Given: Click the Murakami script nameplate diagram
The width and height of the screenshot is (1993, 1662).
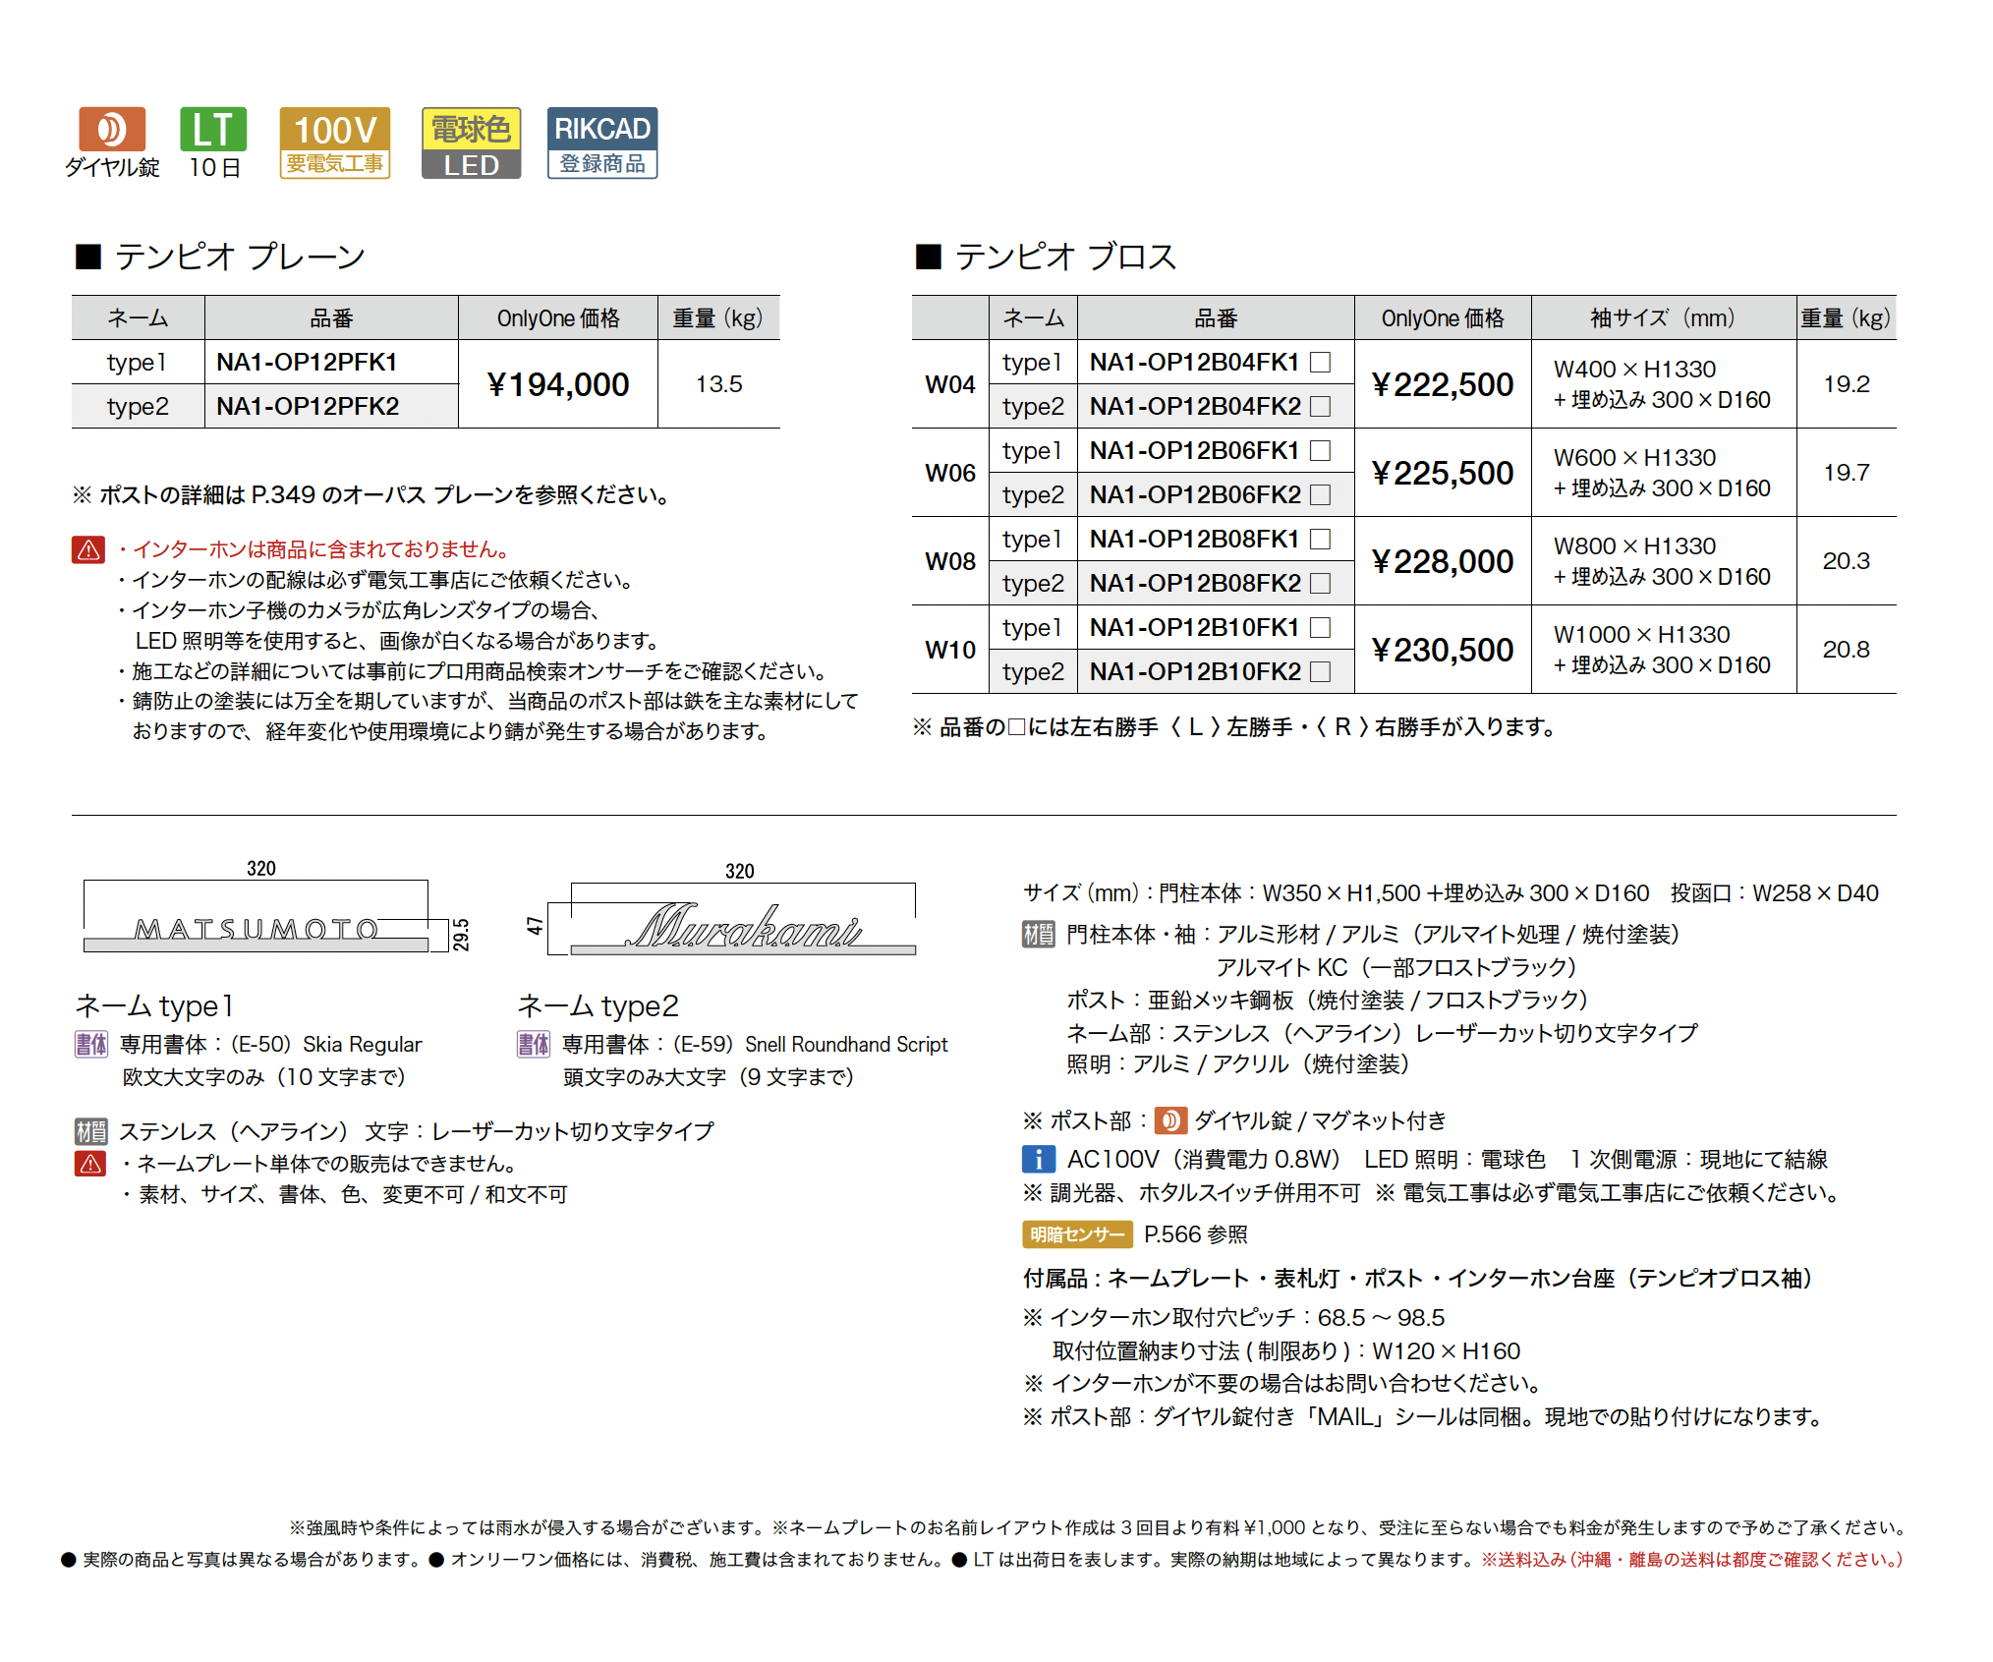Looking at the screenshot, I should [x=745, y=928].
